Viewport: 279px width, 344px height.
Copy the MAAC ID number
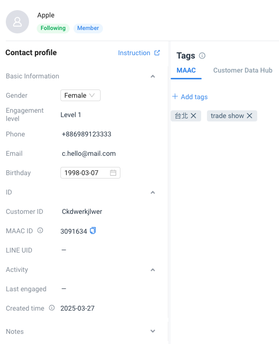click(x=93, y=231)
